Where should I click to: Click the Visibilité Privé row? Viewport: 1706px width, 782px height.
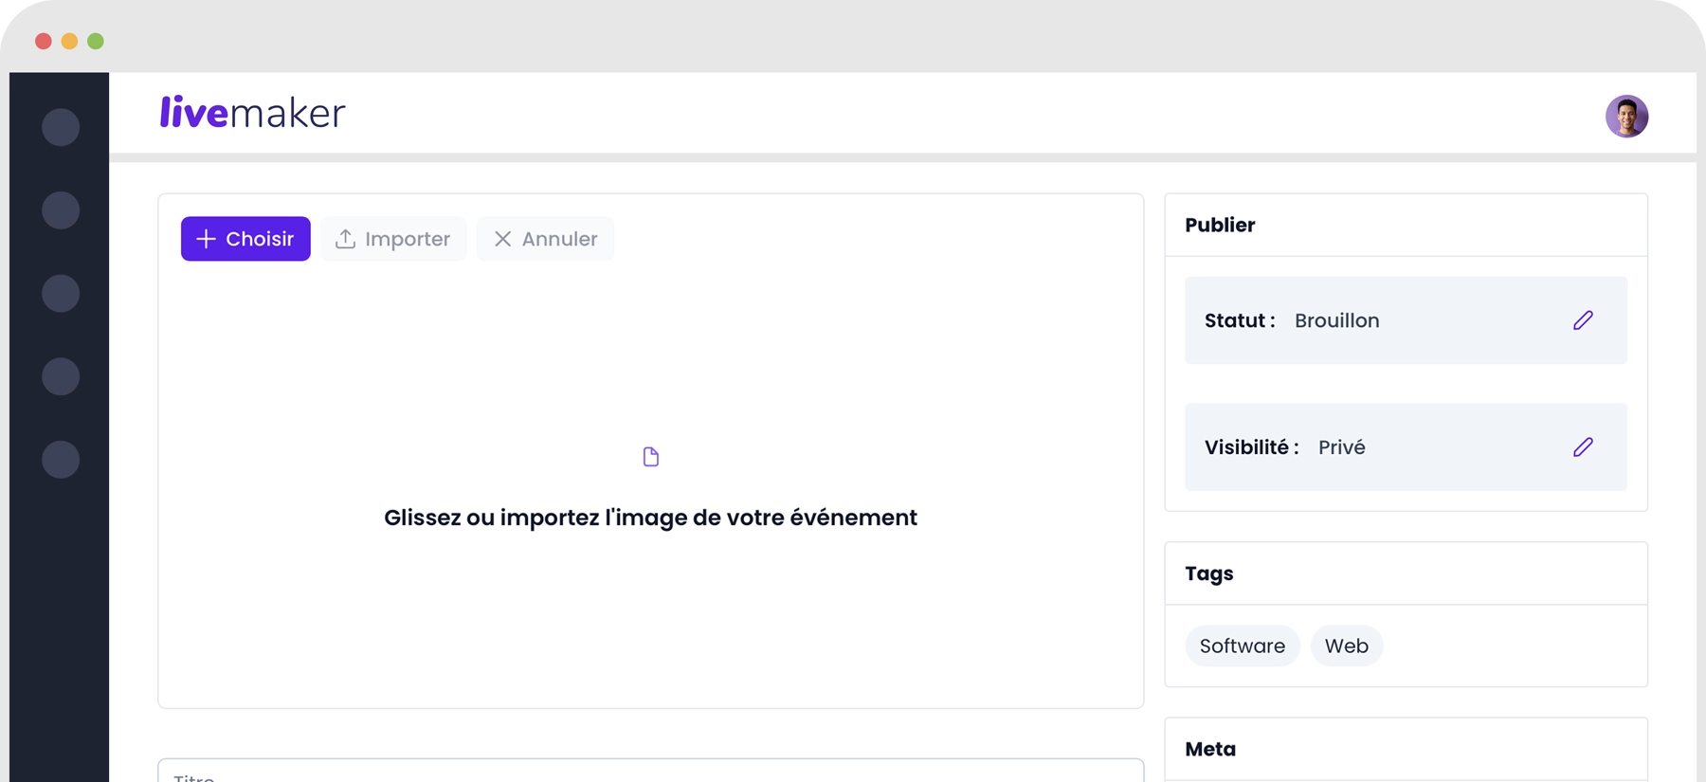[x=1374, y=447]
